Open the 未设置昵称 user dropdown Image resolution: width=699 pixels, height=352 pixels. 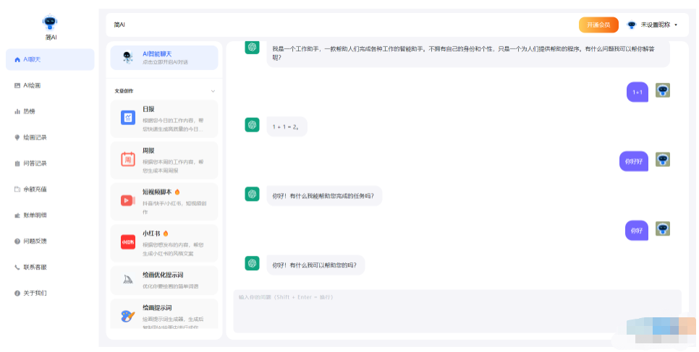tap(652, 25)
